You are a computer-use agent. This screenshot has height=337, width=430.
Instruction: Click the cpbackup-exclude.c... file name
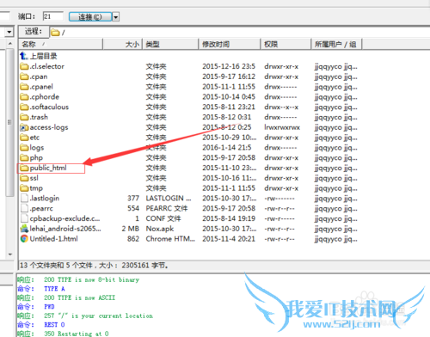click(x=64, y=218)
